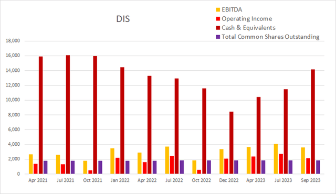Click the Sep 2023 x-axis label
Viewport: 336px width, 194px height.
tap(310, 180)
